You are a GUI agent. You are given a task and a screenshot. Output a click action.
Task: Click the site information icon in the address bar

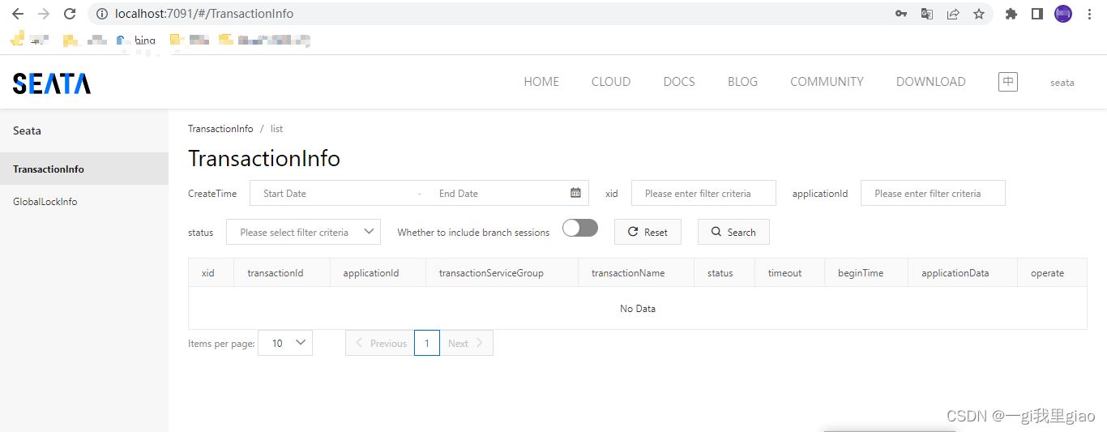(101, 14)
